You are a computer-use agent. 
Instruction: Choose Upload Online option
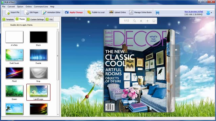tap(117, 12)
